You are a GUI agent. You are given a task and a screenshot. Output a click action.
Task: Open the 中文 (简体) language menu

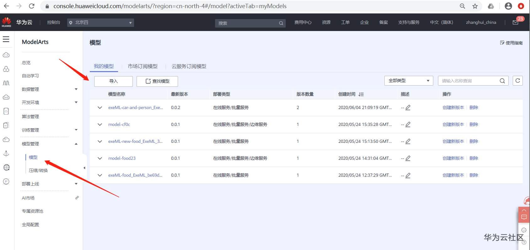(441, 22)
